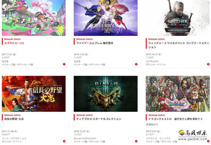This screenshot has width=211, height=145.
Task: Click the ウィッチャー3 ワイルドハント title link
Action: click(x=179, y=45)
